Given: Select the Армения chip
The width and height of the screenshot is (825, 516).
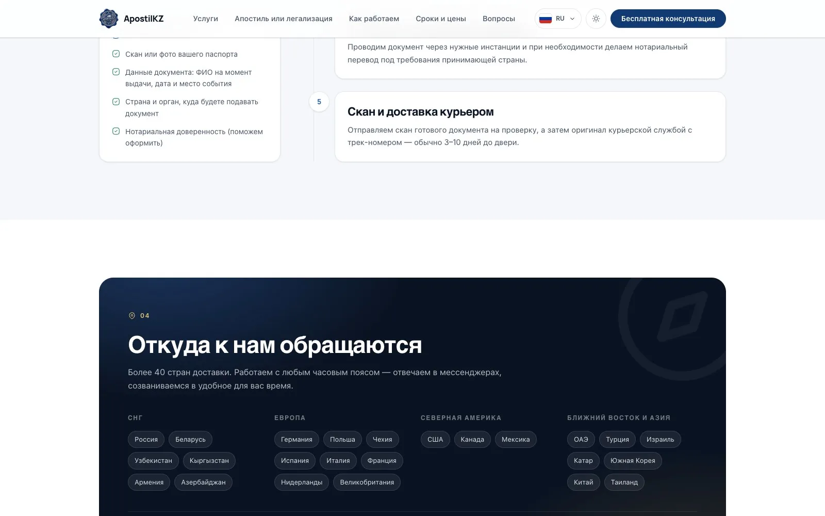Looking at the screenshot, I should point(149,482).
